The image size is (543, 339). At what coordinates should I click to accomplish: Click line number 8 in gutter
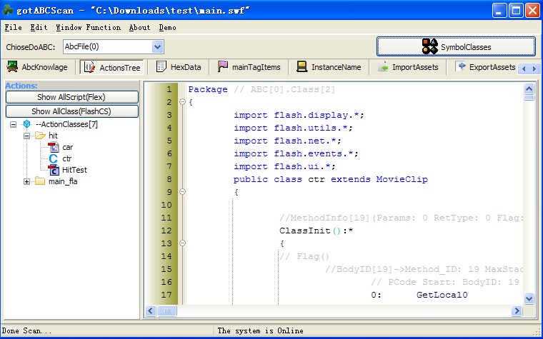(x=169, y=179)
